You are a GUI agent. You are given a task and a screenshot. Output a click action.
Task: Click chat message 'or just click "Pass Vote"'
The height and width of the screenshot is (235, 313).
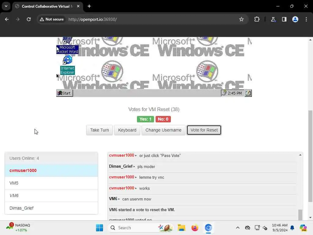(160, 156)
